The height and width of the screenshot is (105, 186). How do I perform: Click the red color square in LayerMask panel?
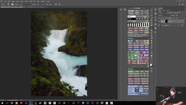point(145,11)
